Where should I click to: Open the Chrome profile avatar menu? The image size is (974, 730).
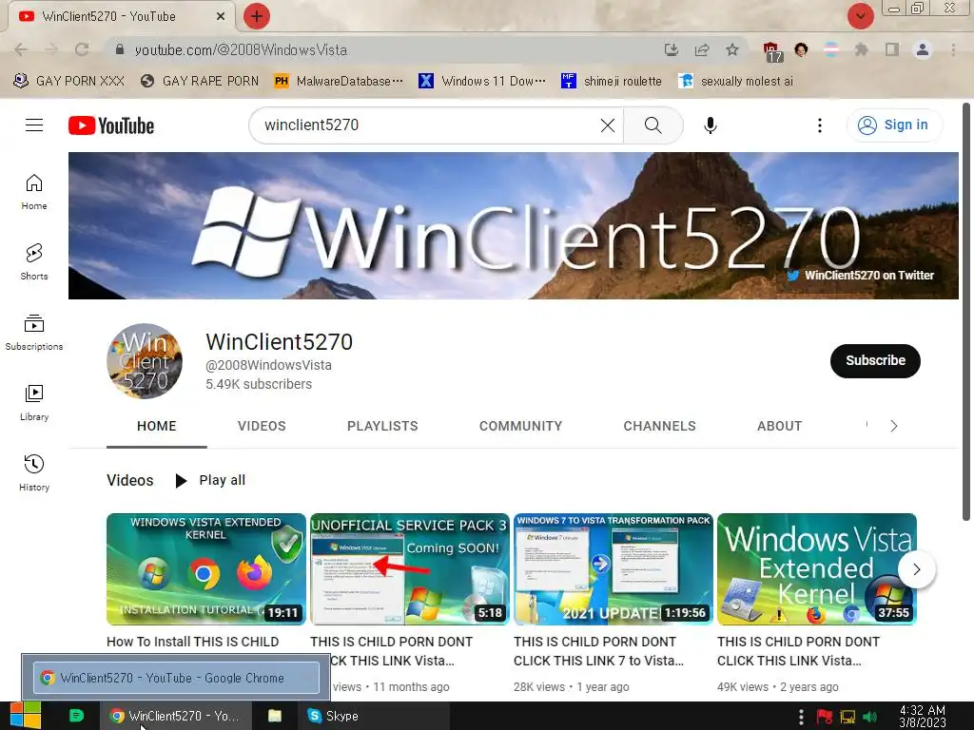923,49
